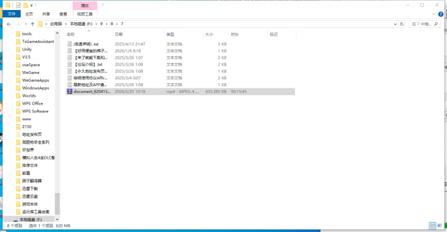The image size is (447, 232).
Task: Click the 本地磁盘 (F:) breadcrumb
Action: [81, 24]
